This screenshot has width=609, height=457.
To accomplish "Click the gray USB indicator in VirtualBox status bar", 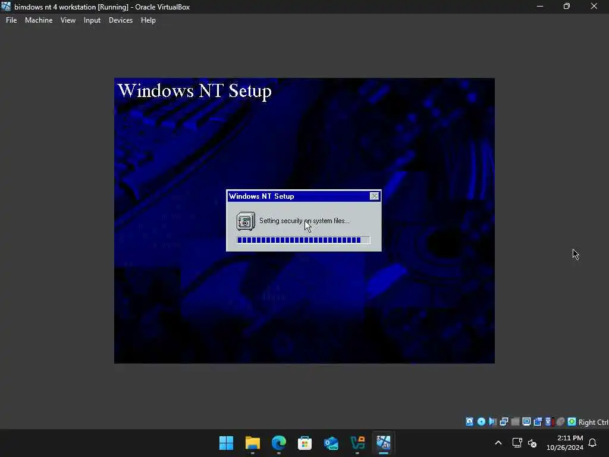I will pyautogui.click(x=516, y=422).
